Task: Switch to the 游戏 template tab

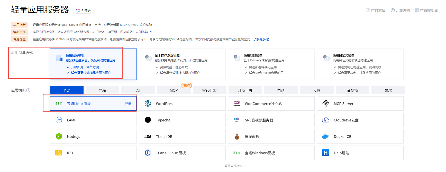Action: coord(388,90)
